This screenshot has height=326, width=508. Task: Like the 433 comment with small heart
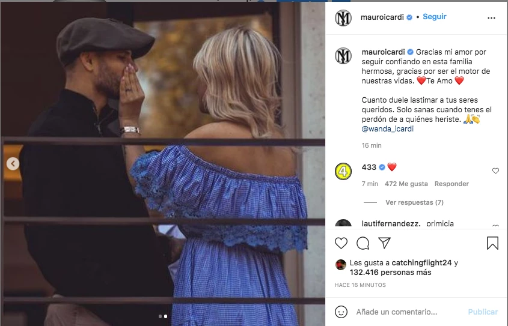[495, 171]
